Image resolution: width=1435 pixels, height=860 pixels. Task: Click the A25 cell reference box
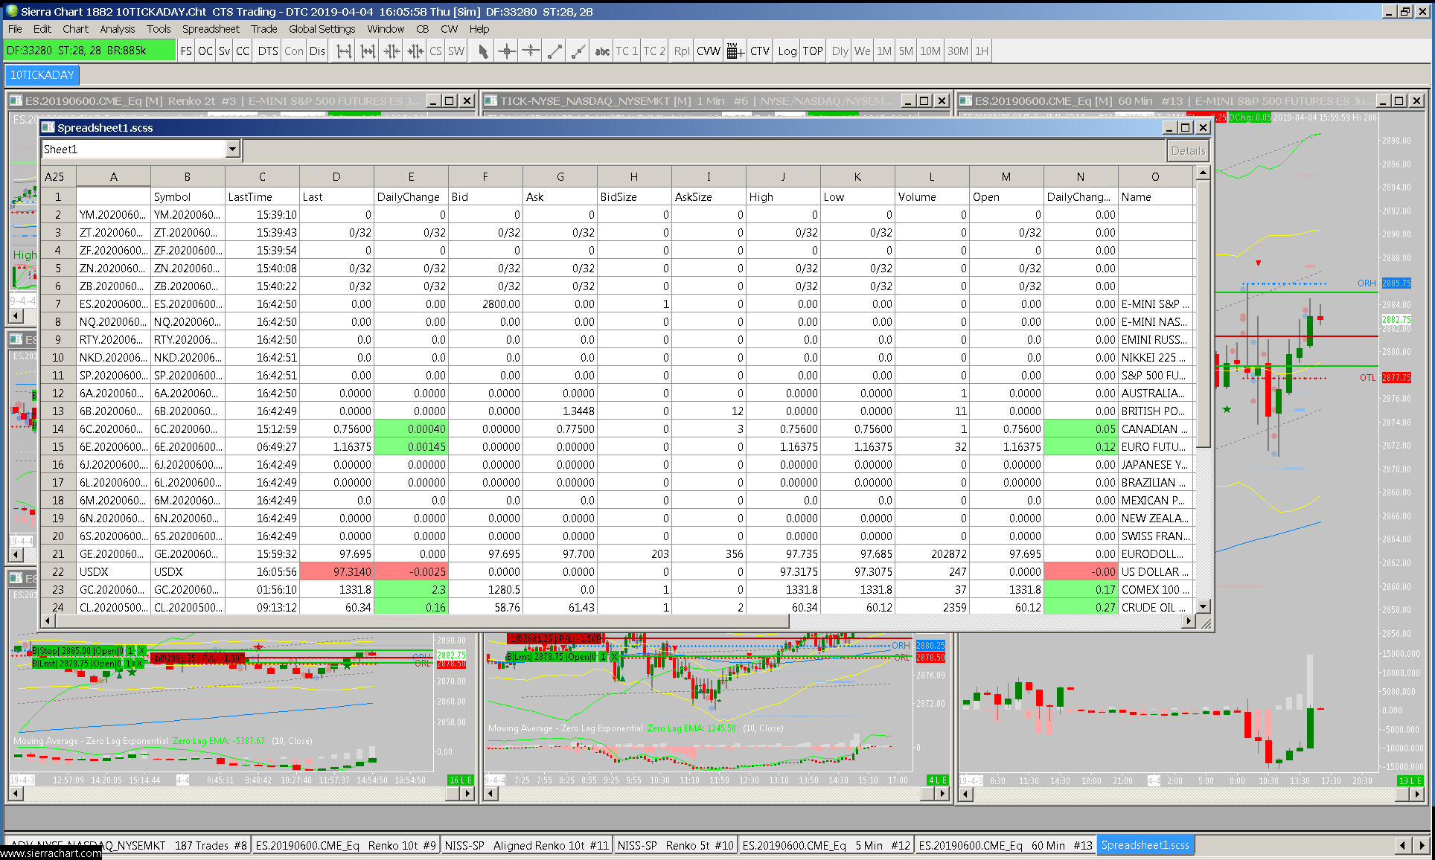click(x=55, y=177)
